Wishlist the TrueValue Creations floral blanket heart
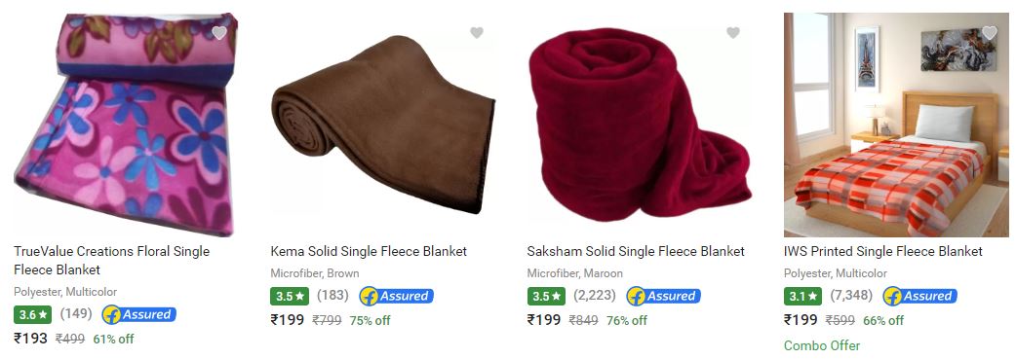This screenshot has height=359, width=1016. click(219, 32)
